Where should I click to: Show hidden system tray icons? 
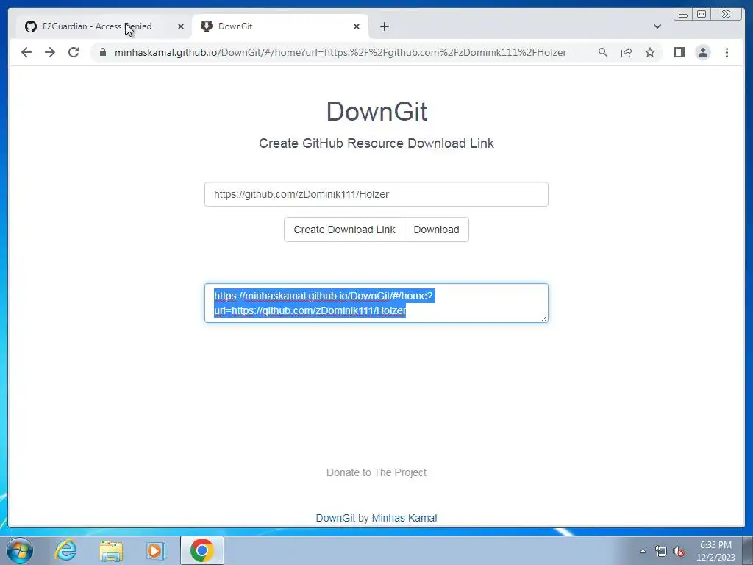coord(643,551)
